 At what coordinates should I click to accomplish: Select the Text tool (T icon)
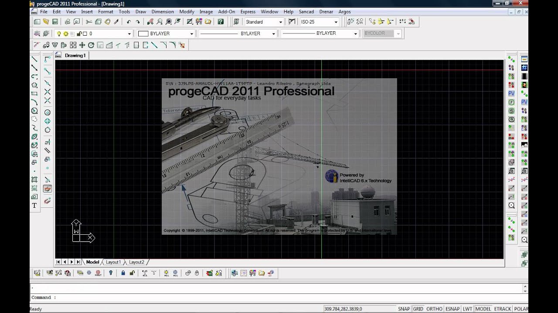(x=34, y=206)
